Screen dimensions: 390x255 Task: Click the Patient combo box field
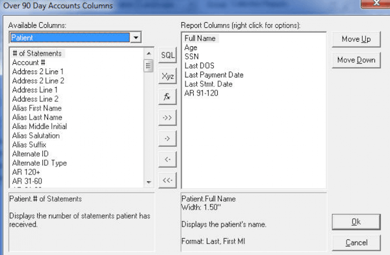coord(70,38)
